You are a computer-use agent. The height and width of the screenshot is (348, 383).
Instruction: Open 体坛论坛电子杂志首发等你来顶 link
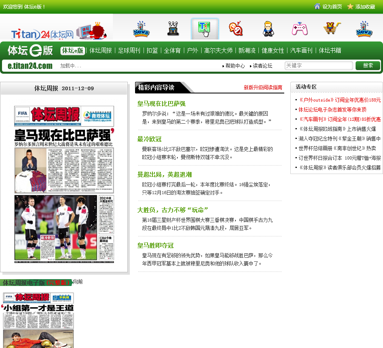pos(333,110)
